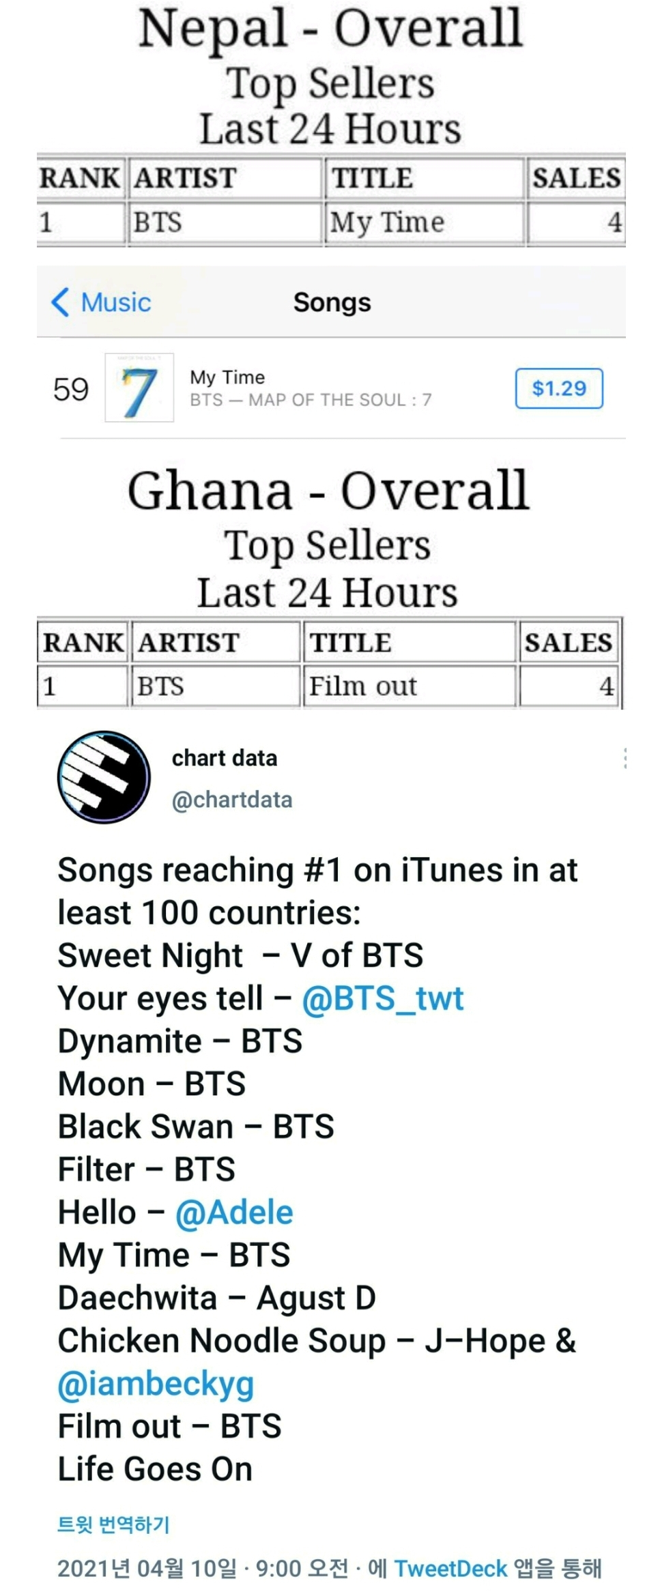Open the TweetDeck source link
The height and width of the screenshot is (1596, 660).
[450, 1568]
